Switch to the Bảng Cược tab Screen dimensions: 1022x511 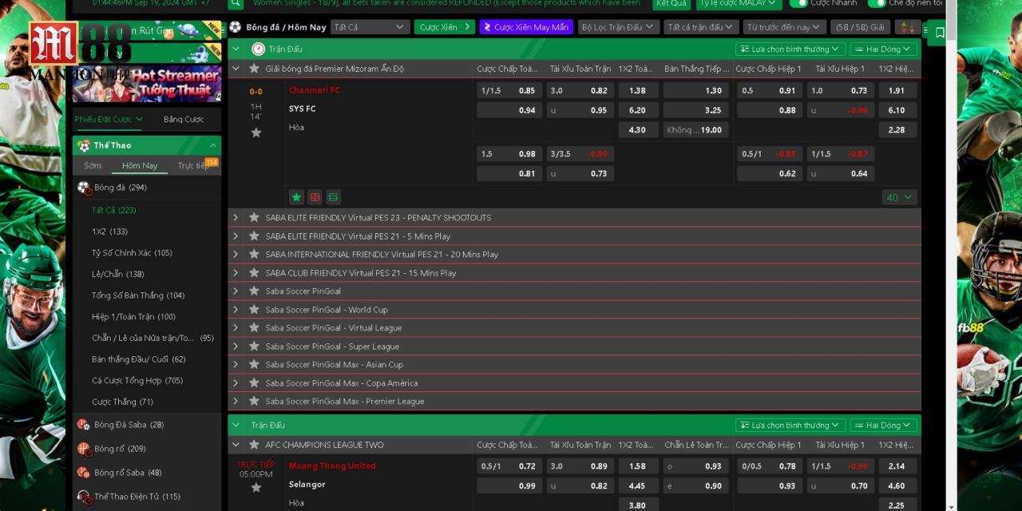click(184, 119)
